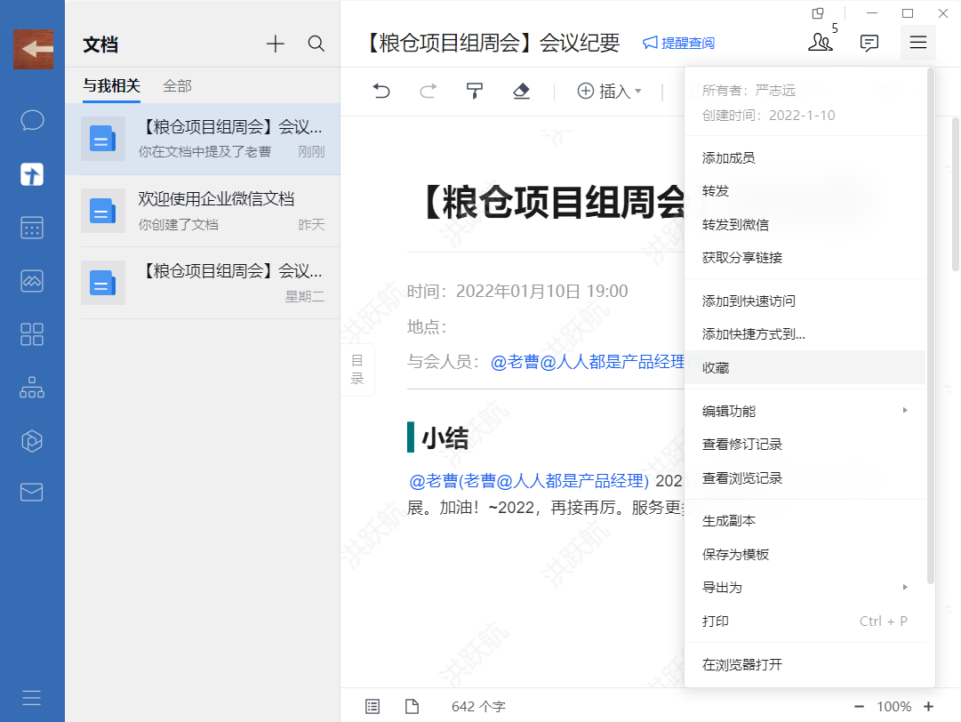Open the hexagon cube sidebar icon
Screen dimensions: 961x722
32,441
